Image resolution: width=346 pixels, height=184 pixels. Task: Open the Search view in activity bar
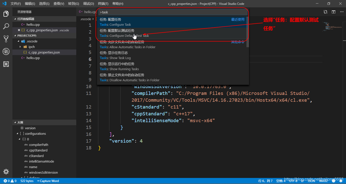(6, 26)
